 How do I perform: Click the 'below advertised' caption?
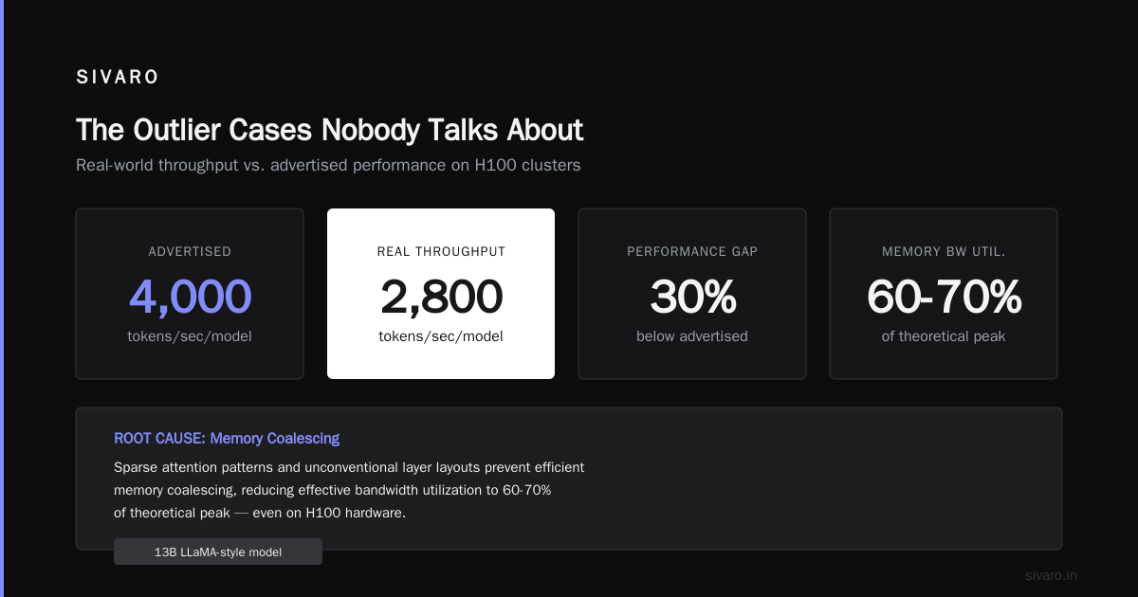(x=692, y=336)
